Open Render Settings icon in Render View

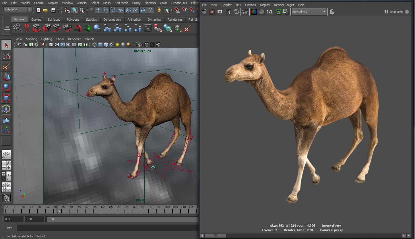[245, 12]
